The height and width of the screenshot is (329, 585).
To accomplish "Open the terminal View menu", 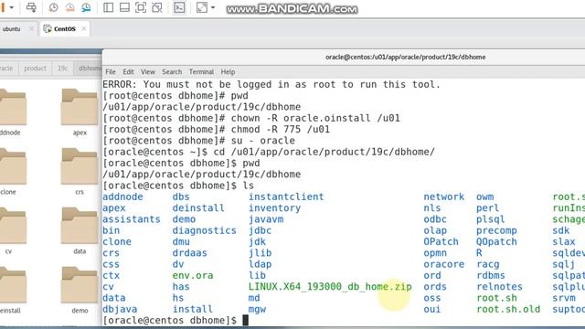I will [148, 71].
